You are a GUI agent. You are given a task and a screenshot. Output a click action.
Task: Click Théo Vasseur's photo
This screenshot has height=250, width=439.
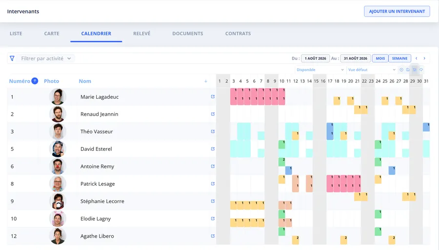(x=58, y=131)
